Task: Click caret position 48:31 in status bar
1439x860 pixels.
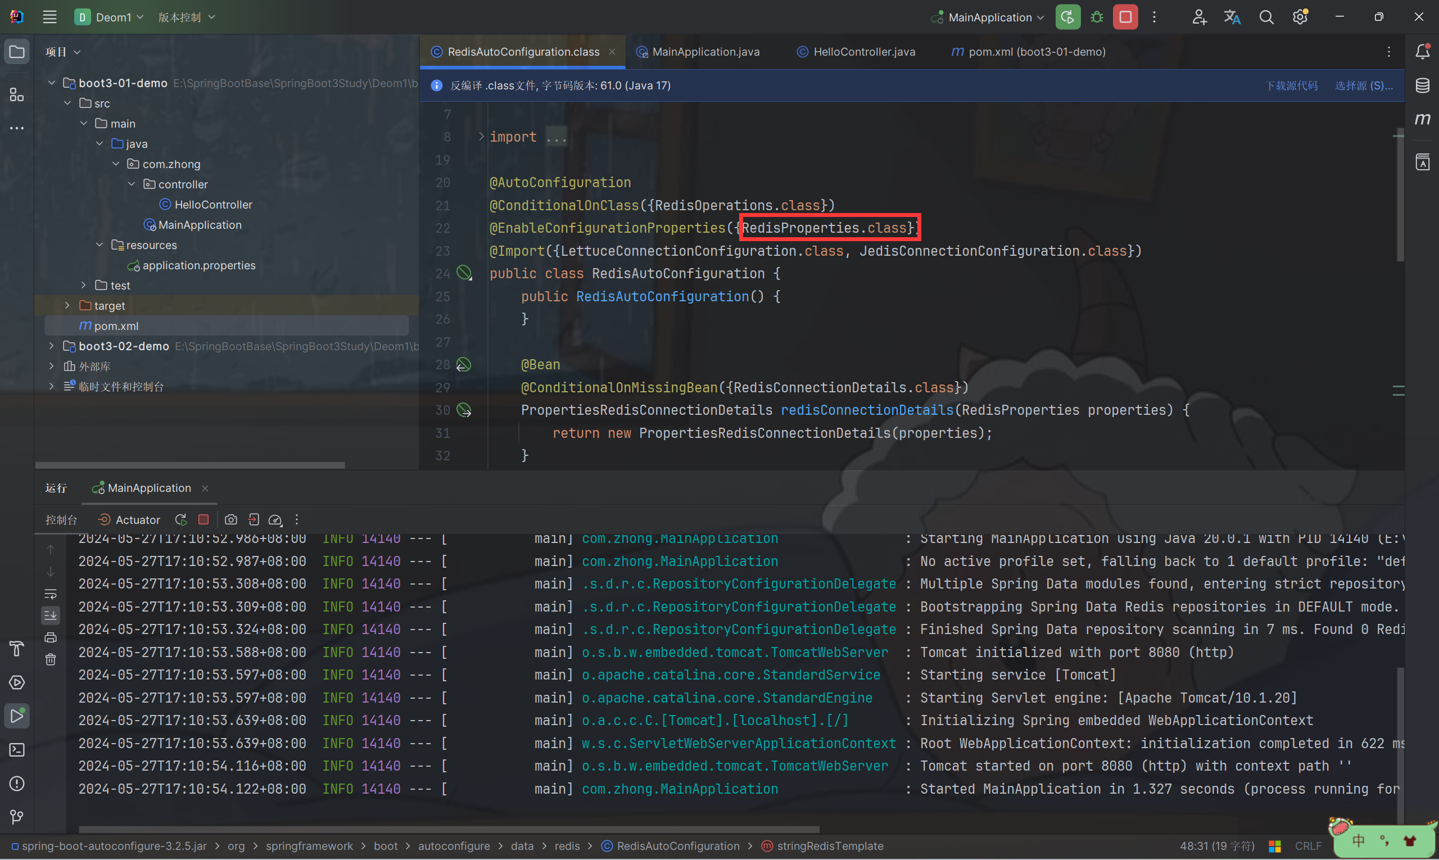Action: pyautogui.click(x=1216, y=846)
